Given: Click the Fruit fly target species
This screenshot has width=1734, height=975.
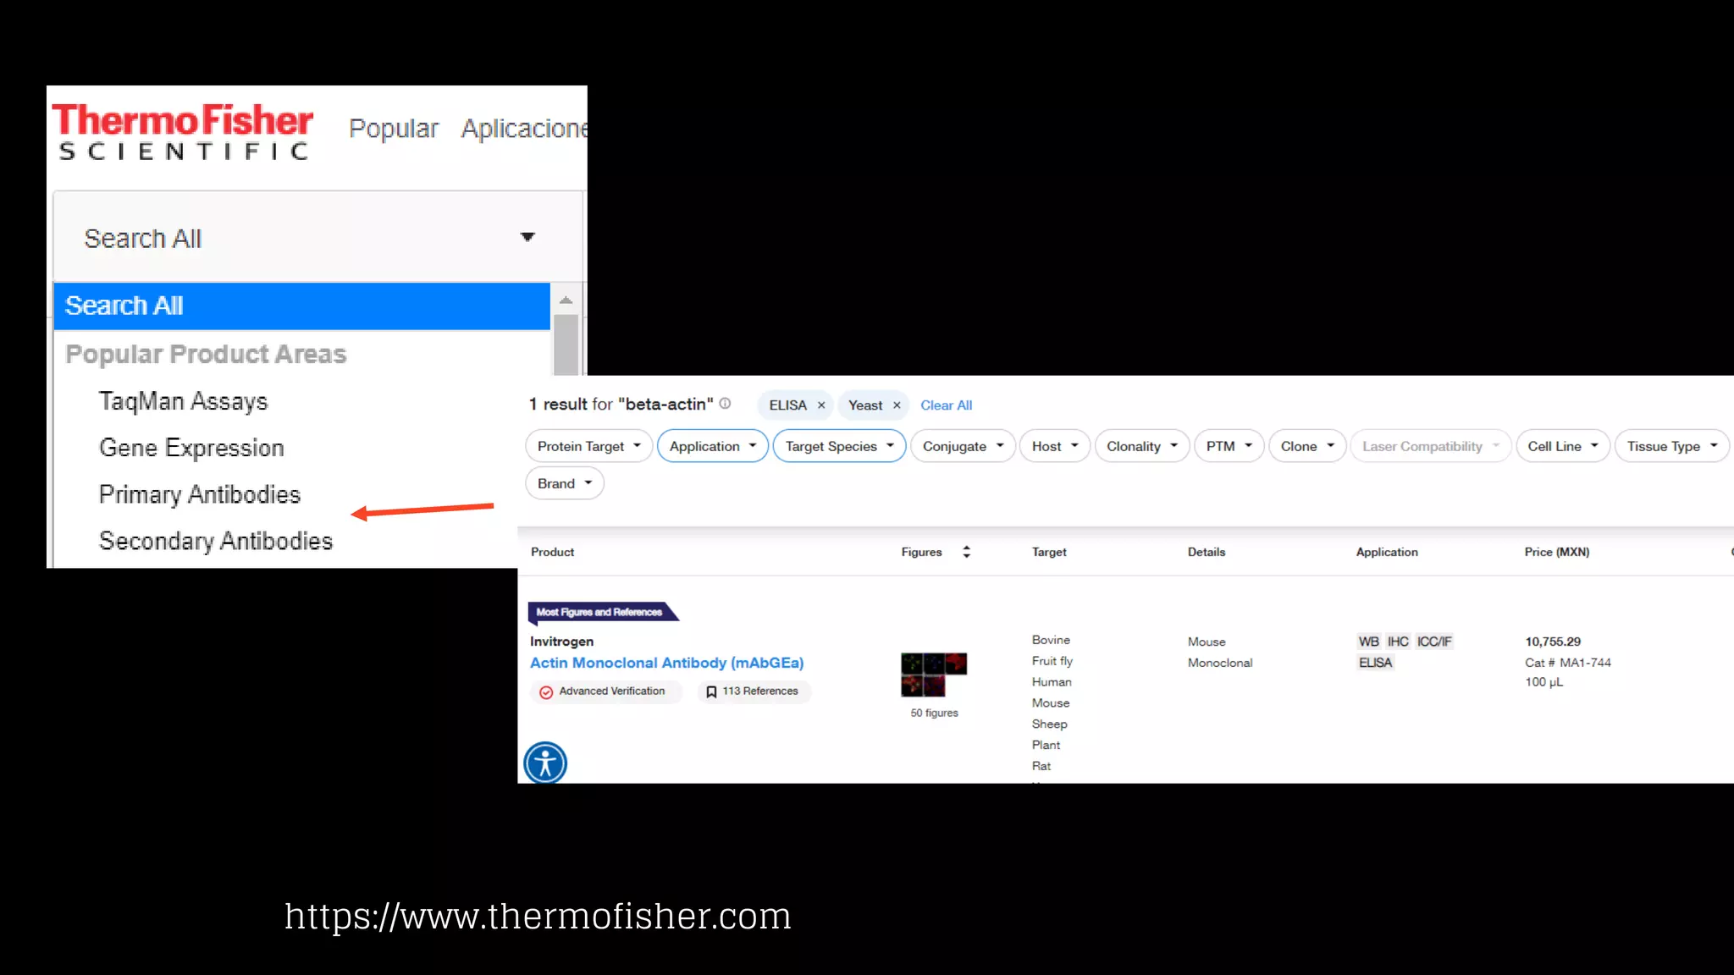Looking at the screenshot, I should (x=1052, y=661).
